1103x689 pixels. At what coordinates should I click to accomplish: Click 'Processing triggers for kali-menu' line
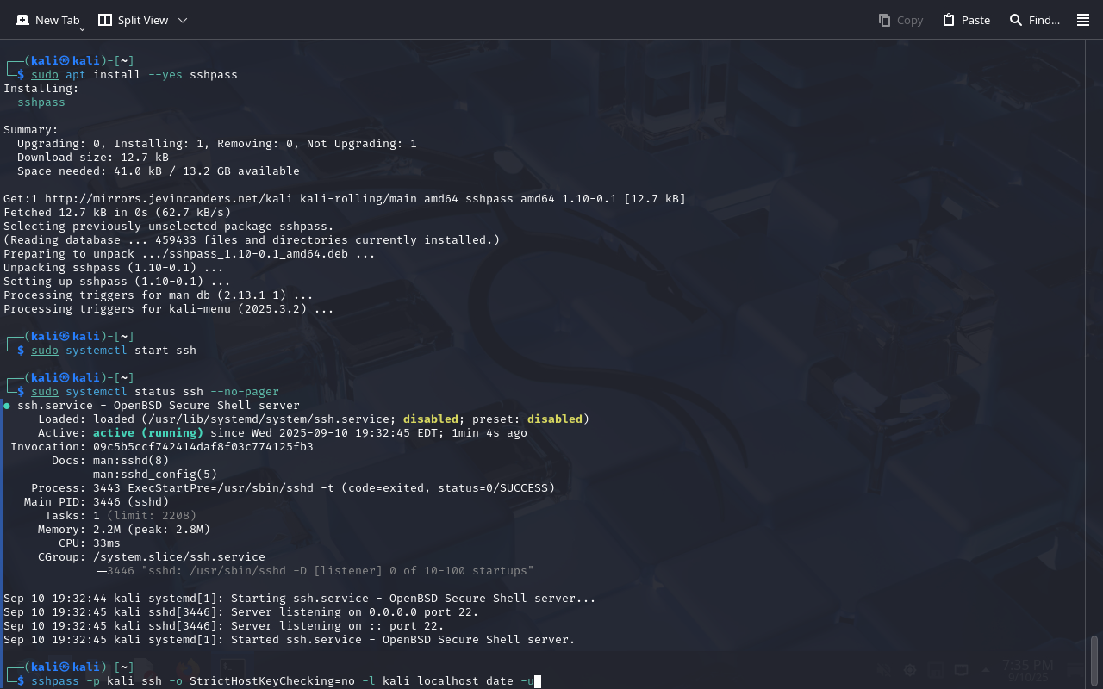[x=169, y=309]
